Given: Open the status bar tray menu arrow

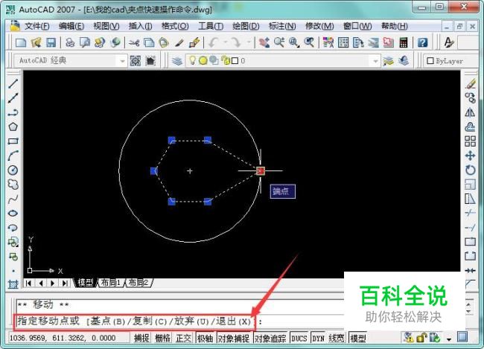Looking at the screenshot, I should click(x=449, y=339).
